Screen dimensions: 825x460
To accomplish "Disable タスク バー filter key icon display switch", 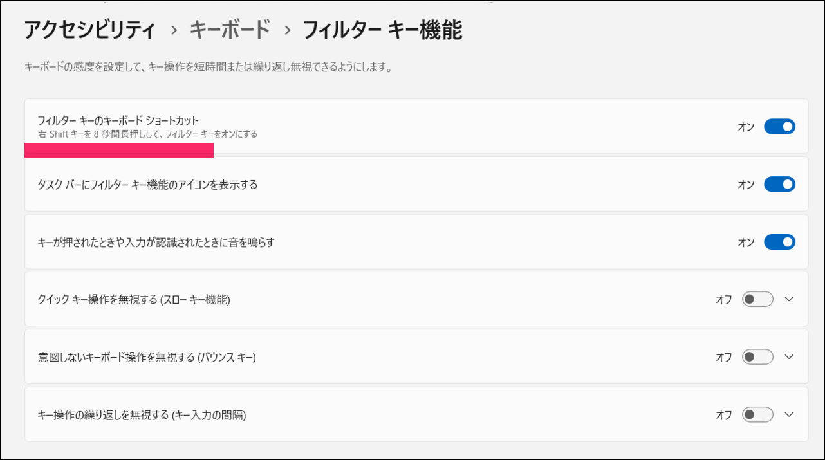I will tap(779, 185).
